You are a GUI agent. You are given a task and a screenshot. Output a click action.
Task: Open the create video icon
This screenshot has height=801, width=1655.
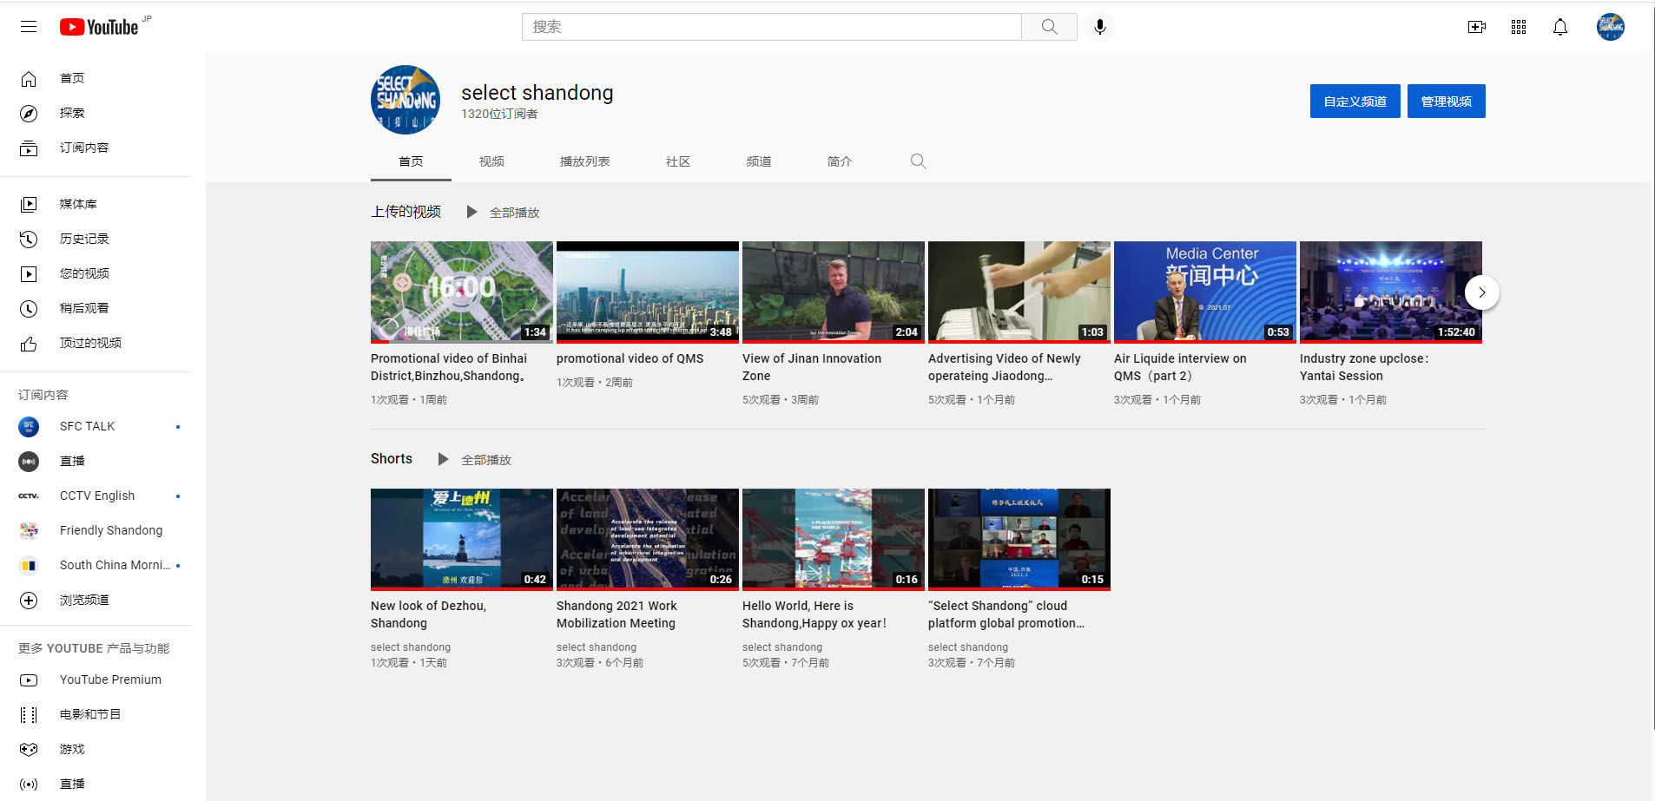1476,27
